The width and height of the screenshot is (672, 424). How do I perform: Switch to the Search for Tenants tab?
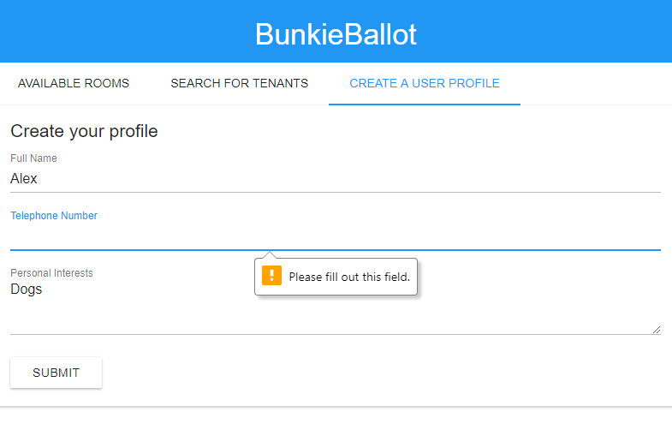(x=240, y=84)
